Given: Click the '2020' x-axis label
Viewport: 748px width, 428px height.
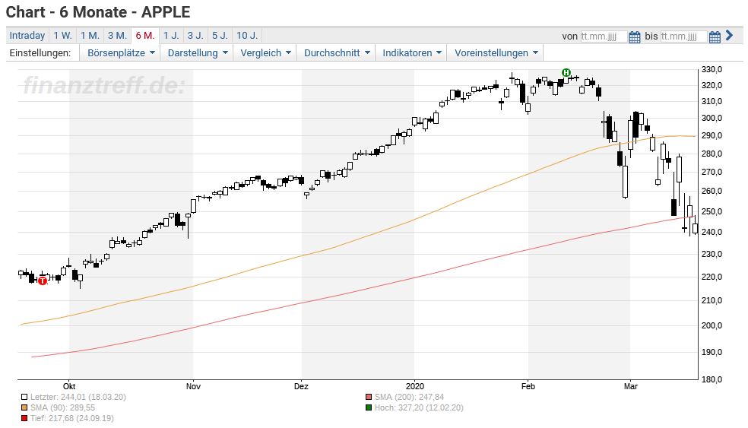Looking at the screenshot, I should tap(414, 386).
